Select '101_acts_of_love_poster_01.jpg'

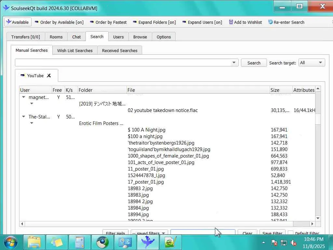coord(161,162)
